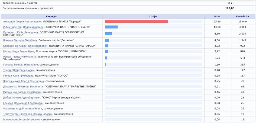Open candidate link Шилова Вікторія Віталіївна
This screenshot has height=123, width=256.
click(20, 40)
